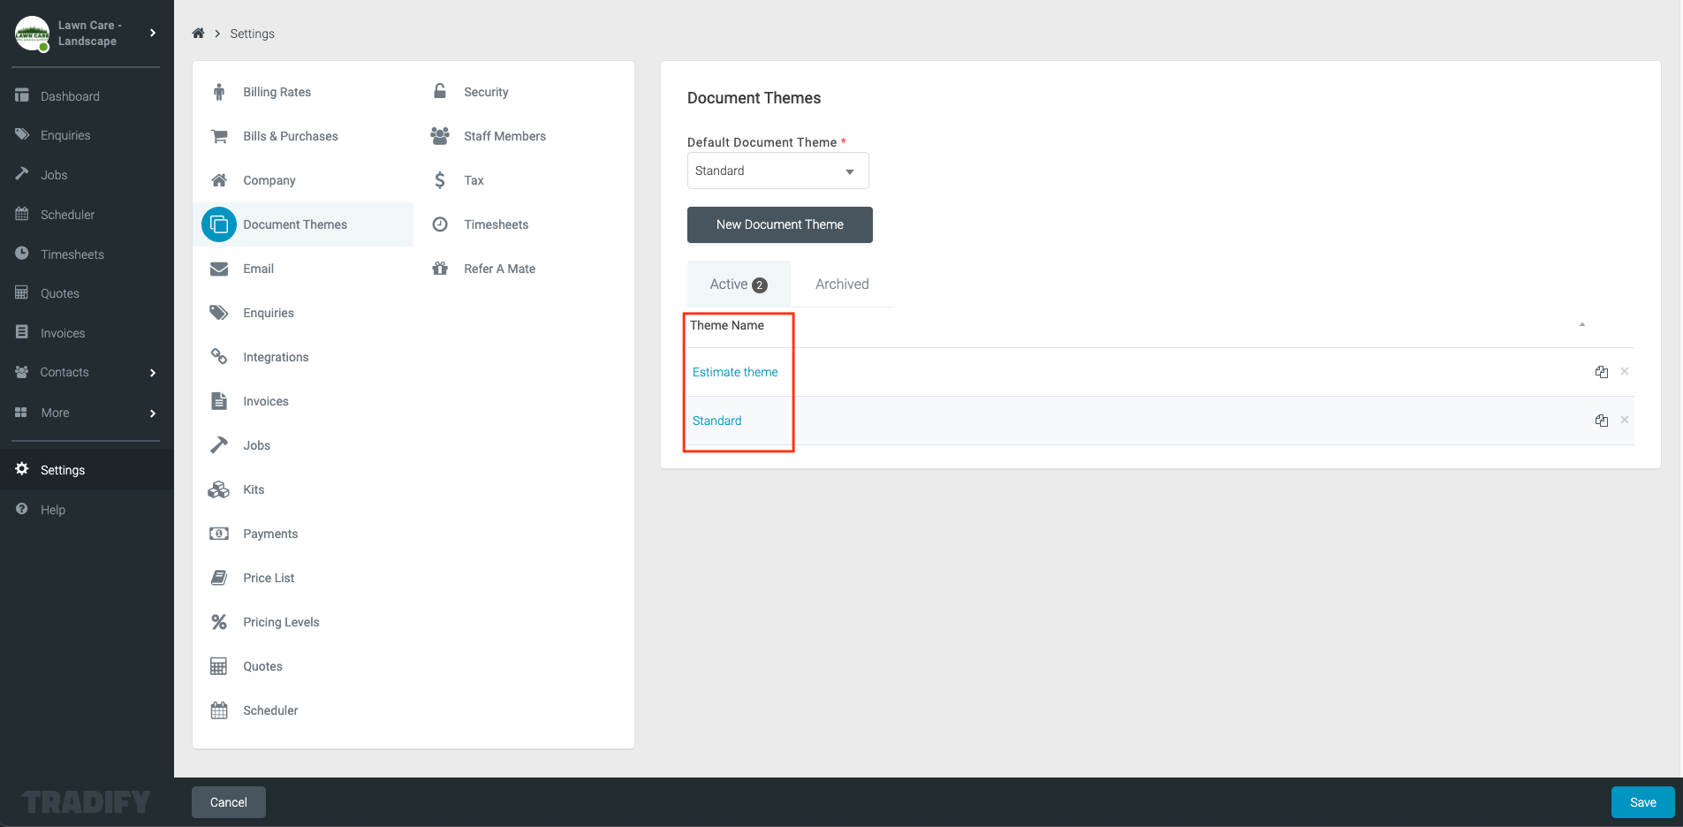Expand the More sidebar submenu
1683x827 pixels.
point(153,413)
